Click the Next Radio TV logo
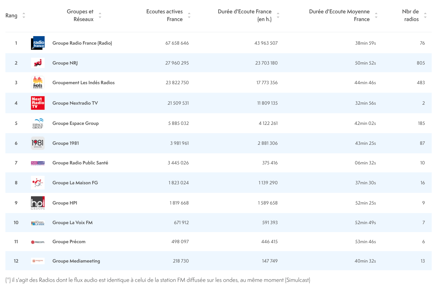This screenshot has height=287, width=436. tap(38, 103)
